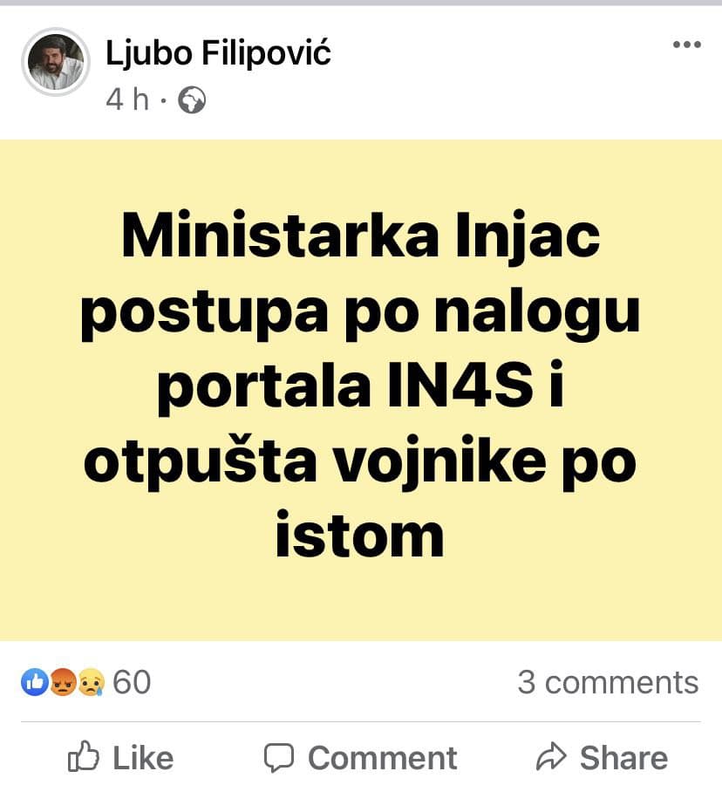Open the post via the 4 h timestamp
The width and height of the screenshot is (722, 785).
tap(127, 99)
